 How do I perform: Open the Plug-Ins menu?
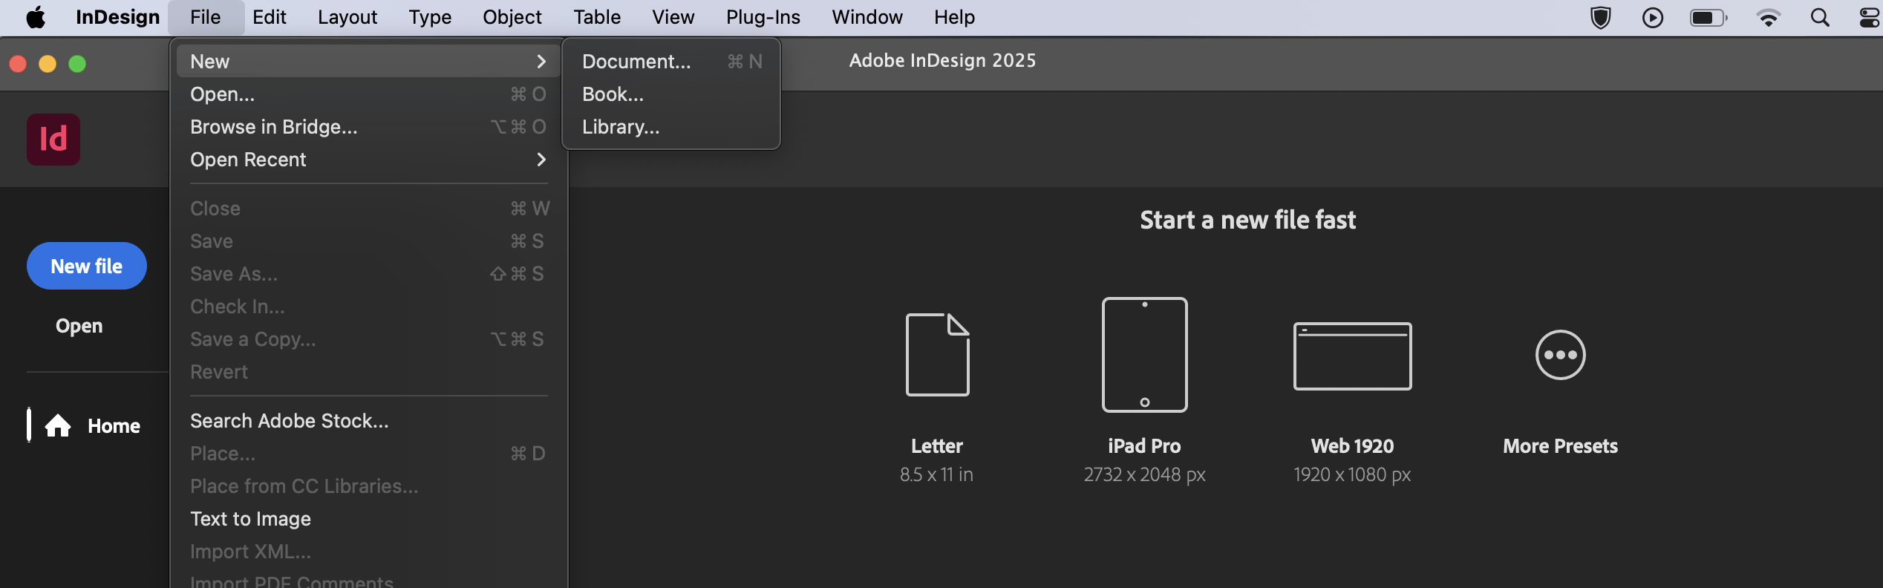pyautogui.click(x=763, y=17)
